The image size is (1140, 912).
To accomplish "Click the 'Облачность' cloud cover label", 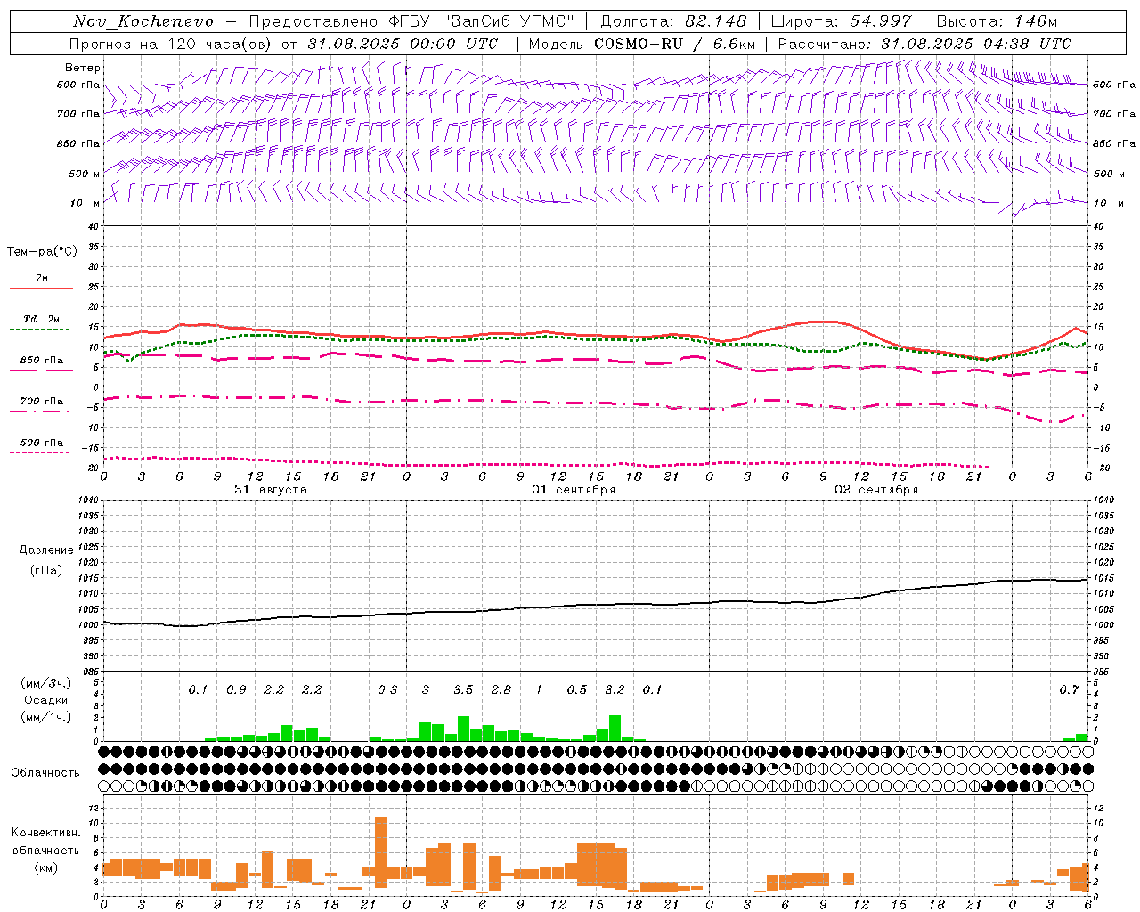I will [45, 773].
